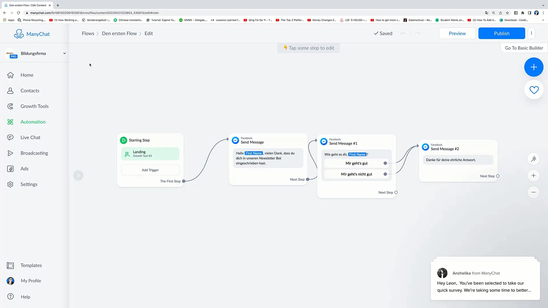Expand the tab search dropdown arrow
Viewport: 548px width, 308px height.
coord(543,5)
